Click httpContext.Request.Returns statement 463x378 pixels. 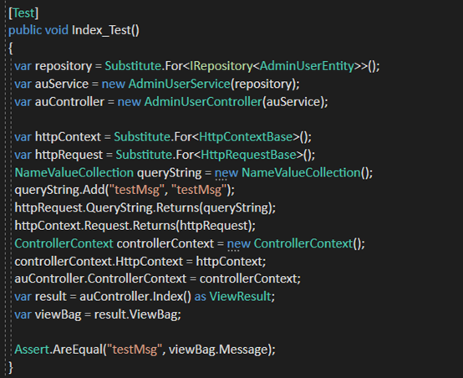tap(135, 226)
